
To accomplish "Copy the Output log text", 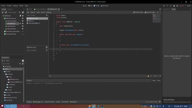I will (154, 80).
